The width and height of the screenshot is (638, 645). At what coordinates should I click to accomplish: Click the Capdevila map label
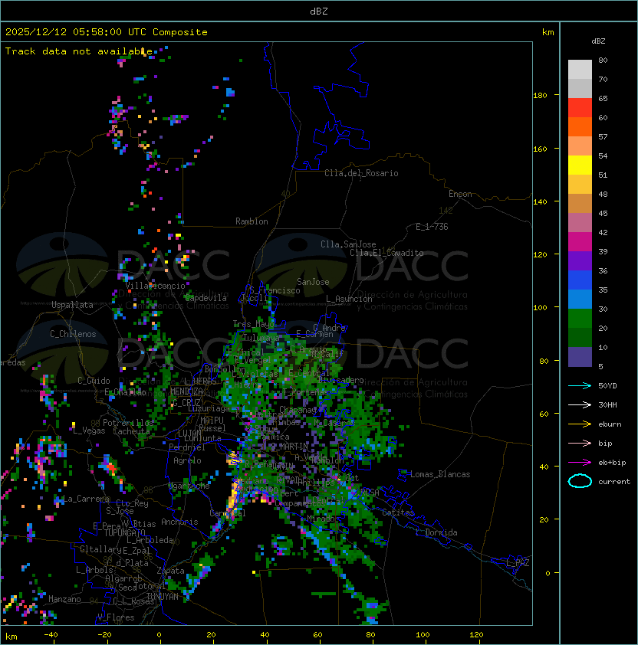pos(206,298)
